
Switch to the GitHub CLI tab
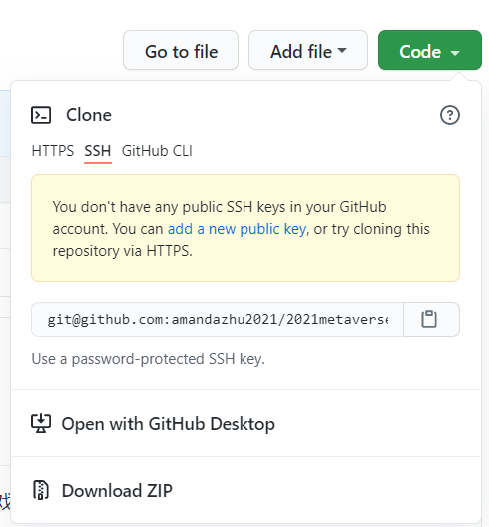point(157,151)
